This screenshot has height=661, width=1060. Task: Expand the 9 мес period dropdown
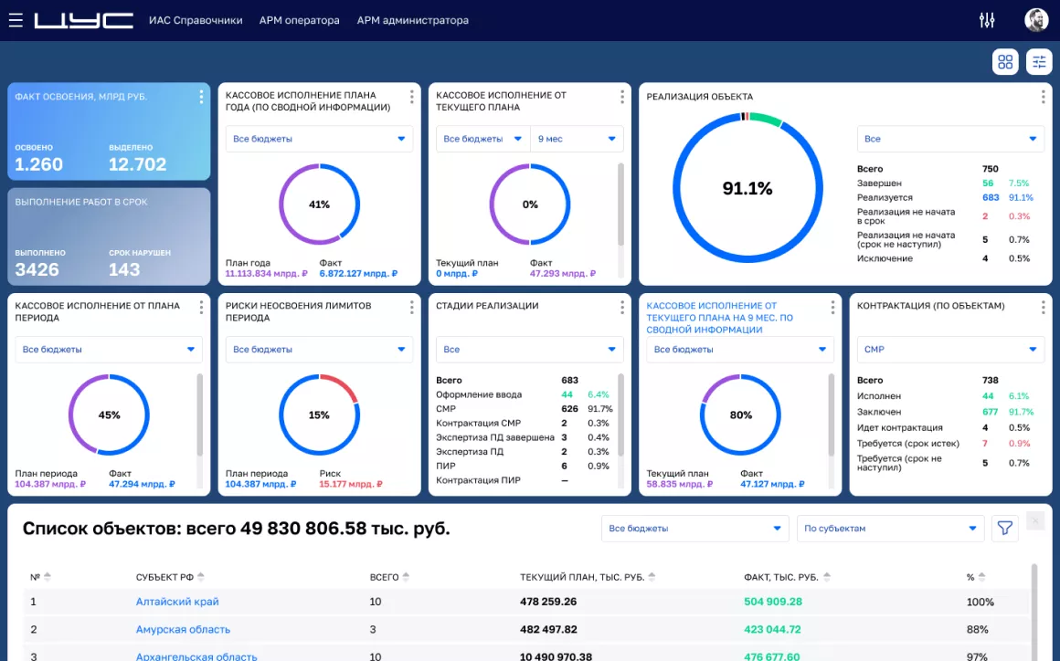[x=576, y=139]
